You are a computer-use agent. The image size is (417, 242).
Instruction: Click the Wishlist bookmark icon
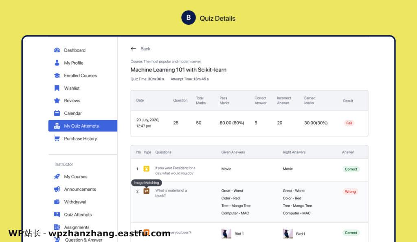(57, 88)
